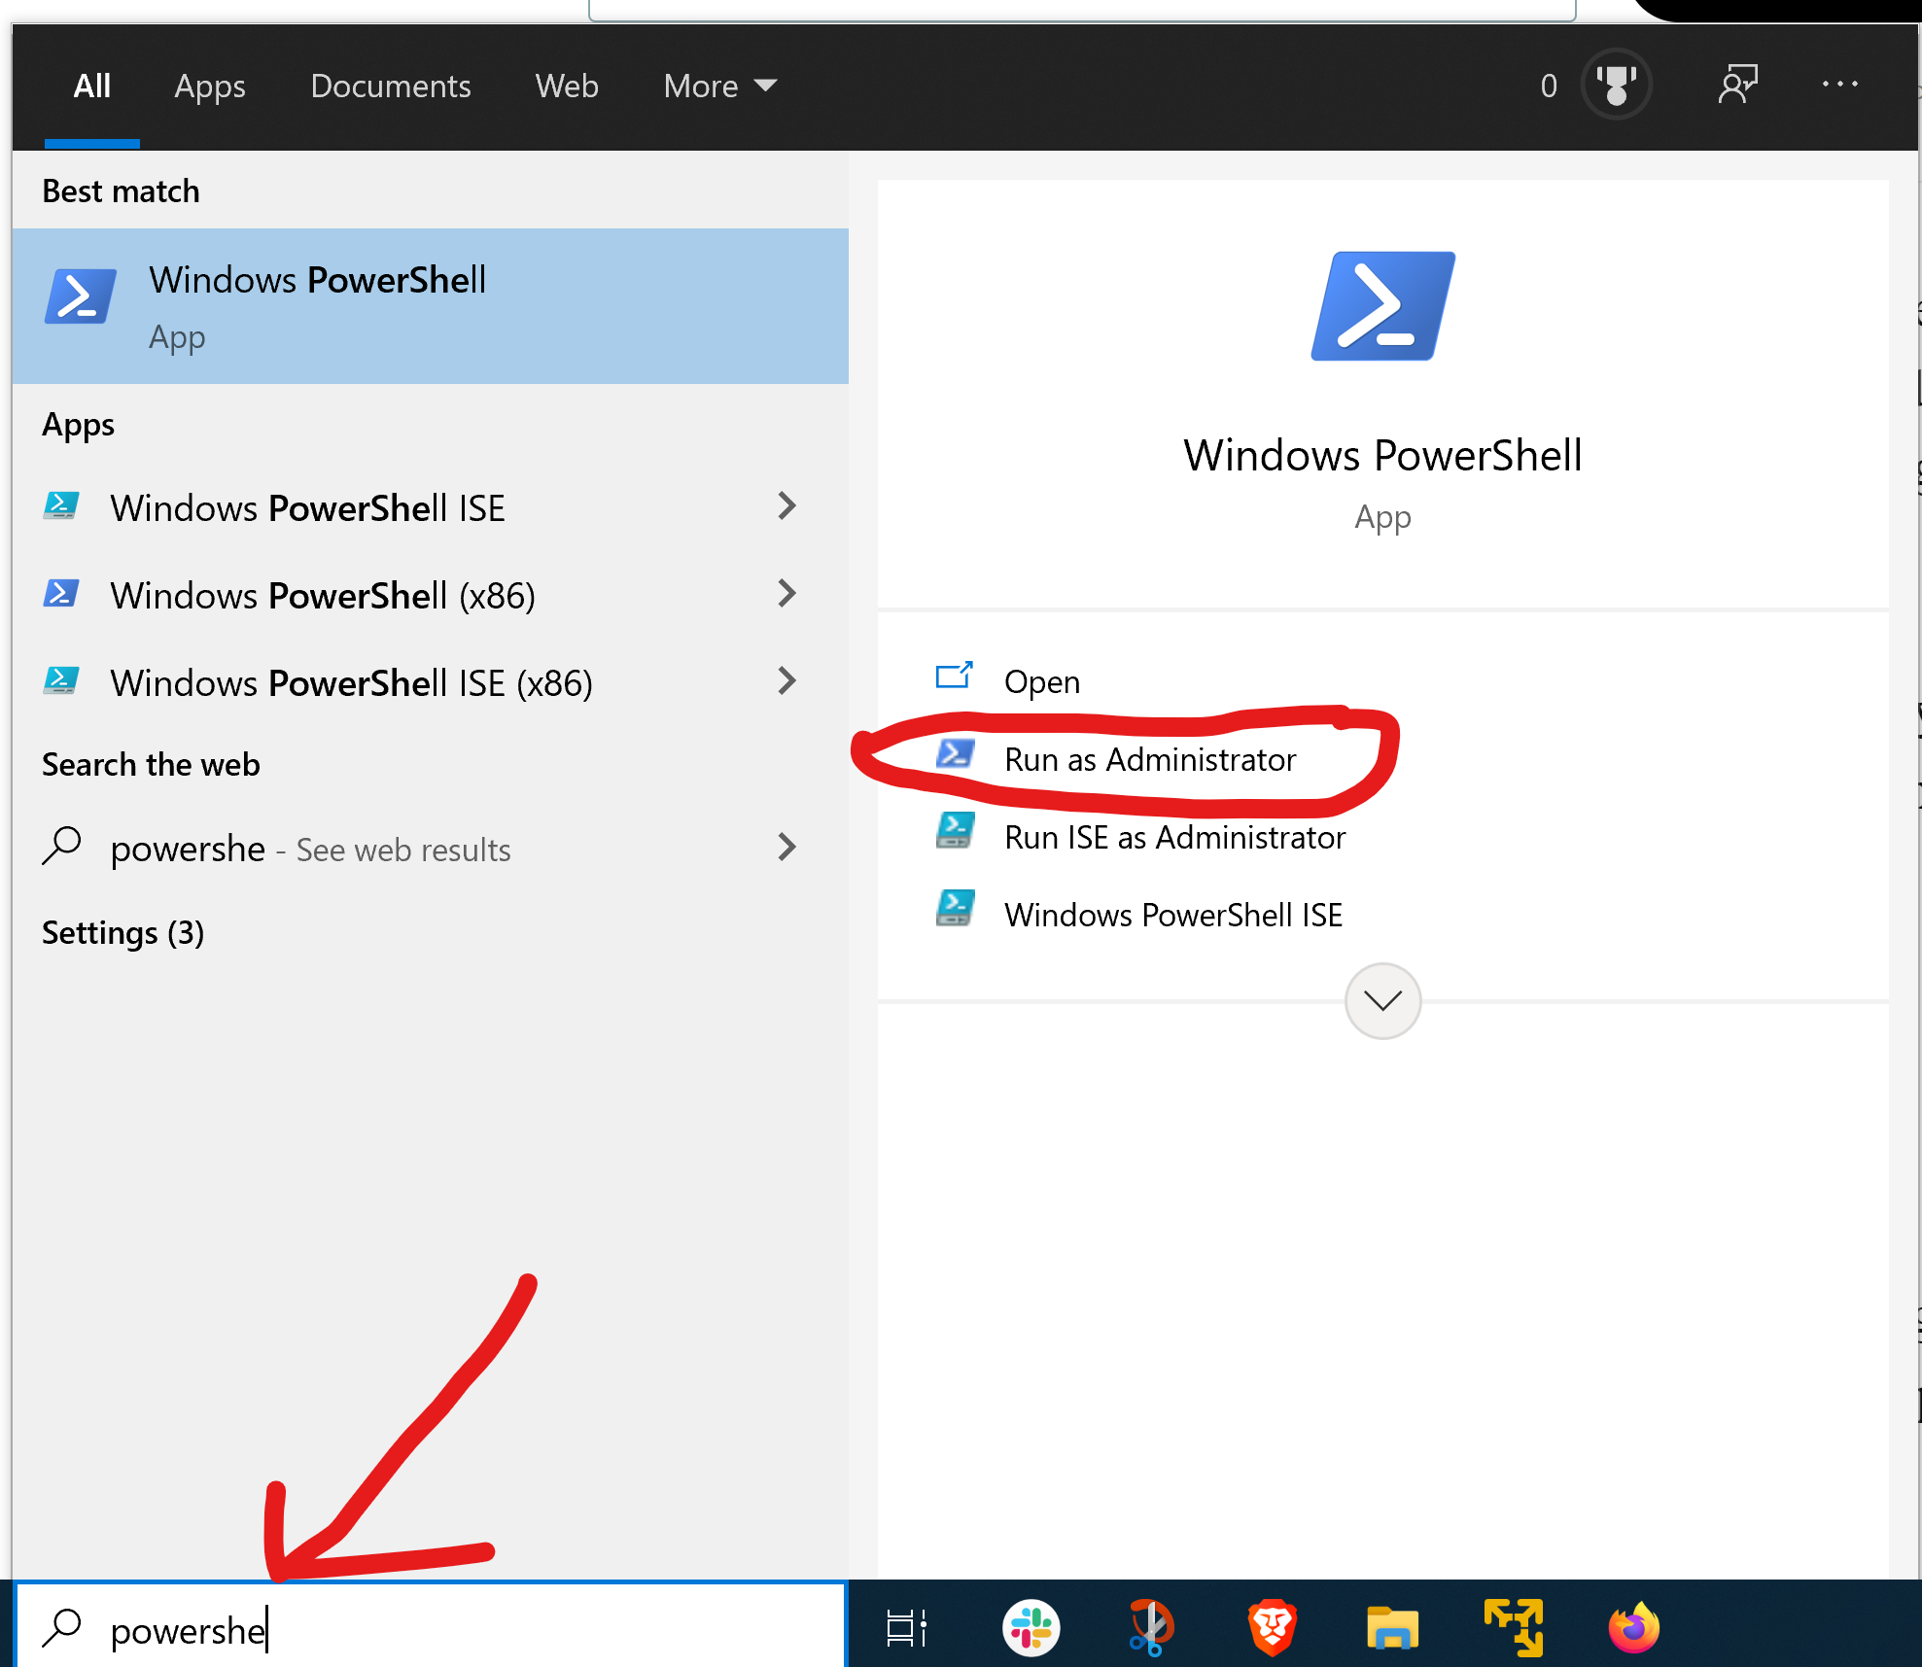Select Windows PowerShell (x86) result
The height and width of the screenshot is (1667, 1922).
pos(430,595)
